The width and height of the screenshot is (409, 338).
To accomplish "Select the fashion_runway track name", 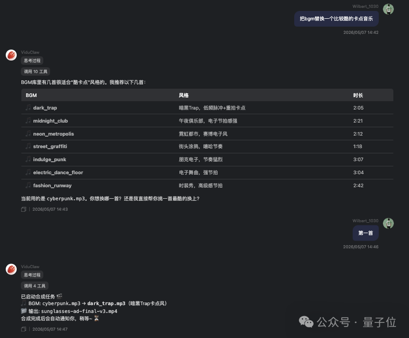I will 52,186.
